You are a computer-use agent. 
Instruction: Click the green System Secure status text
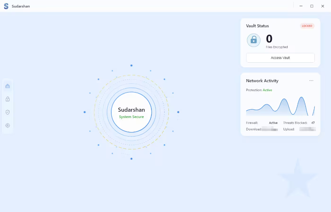point(131,117)
